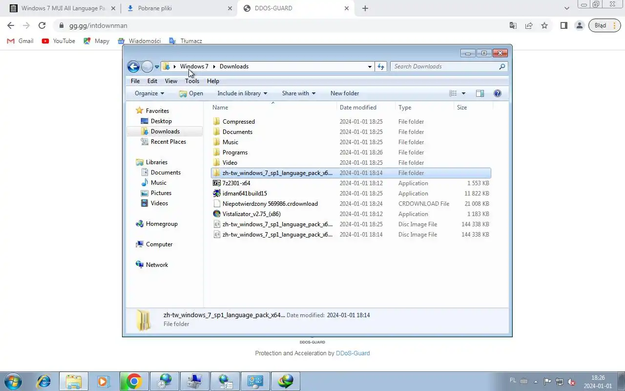Select Network in navigation pane
This screenshot has height=391, width=625.
(x=157, y=265)
